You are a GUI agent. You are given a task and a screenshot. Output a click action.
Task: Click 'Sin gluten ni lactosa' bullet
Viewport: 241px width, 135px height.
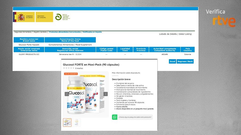(124, 96)
